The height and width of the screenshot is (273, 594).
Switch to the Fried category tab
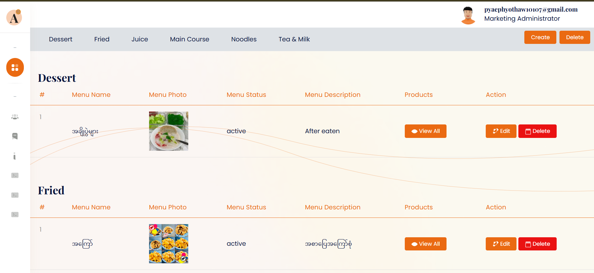pos(102,39)
